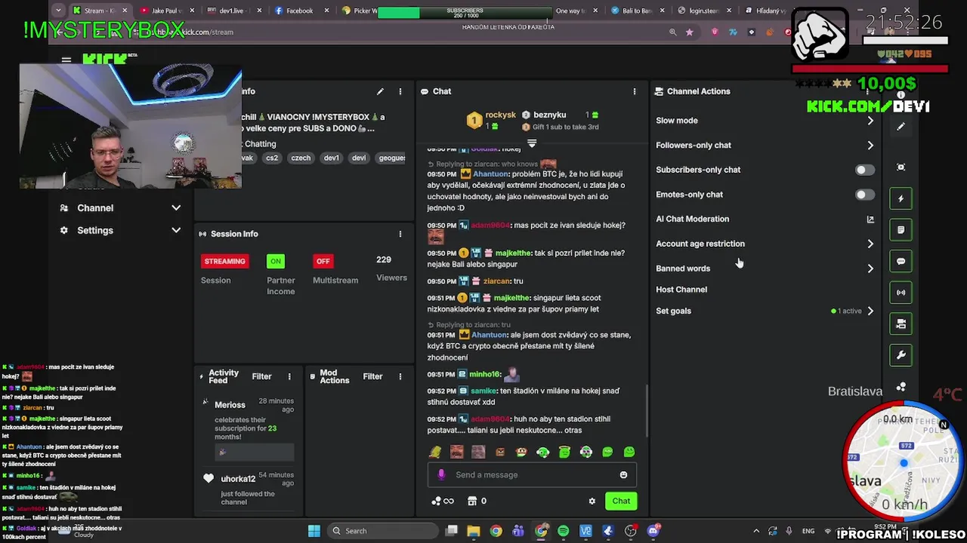The width and height of the screenshot is (967, 543).
Task: Toggle the Partner Income ON indicator
Action: pyautogui.click(x=276, y=261)
